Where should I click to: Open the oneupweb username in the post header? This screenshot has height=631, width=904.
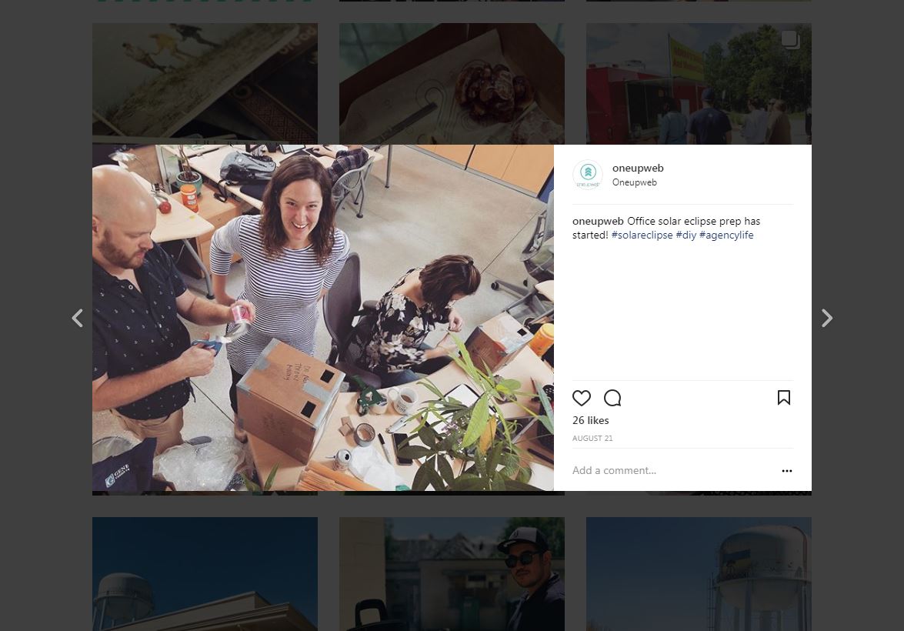[638, 168]
